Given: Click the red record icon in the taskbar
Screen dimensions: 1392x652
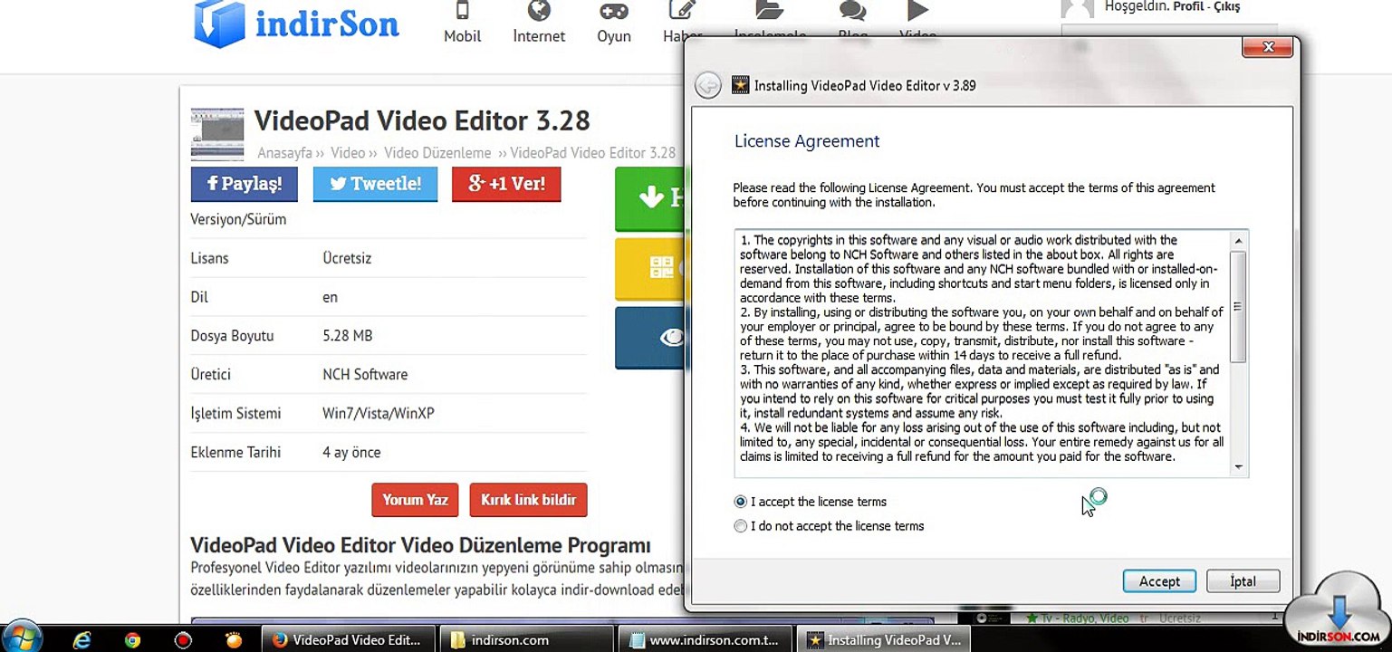Looking at the screenshot, I should 183,640.
